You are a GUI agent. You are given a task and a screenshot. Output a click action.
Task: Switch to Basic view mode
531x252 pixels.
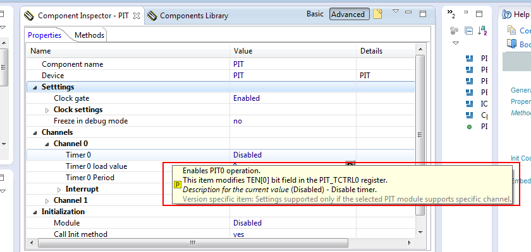pyautogui.click(x=315, y=14)
